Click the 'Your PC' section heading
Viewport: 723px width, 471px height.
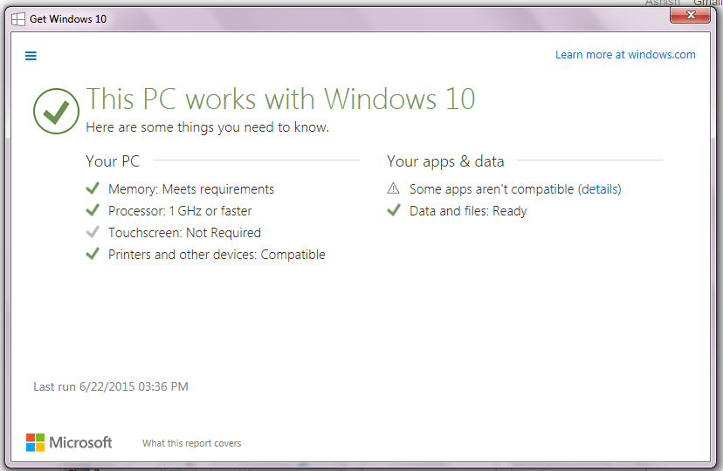(x=113, y=161)
